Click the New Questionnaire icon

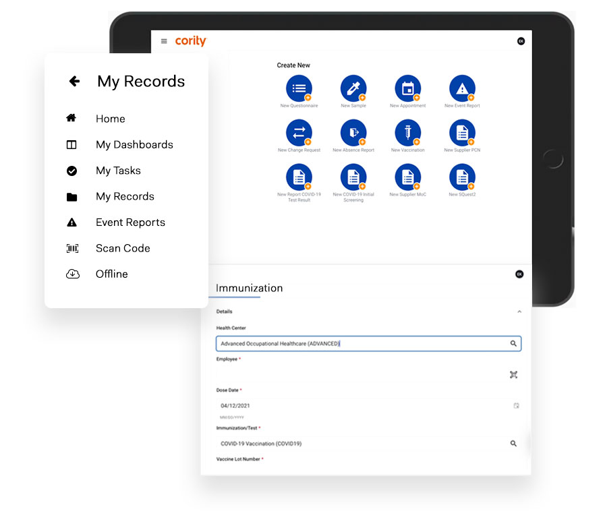click(x=299, y=88)
